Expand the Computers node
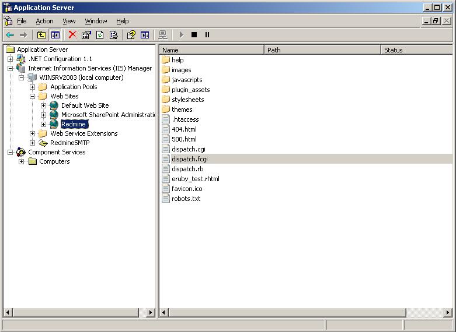456x332 pixels. click(x=21, y=162)
